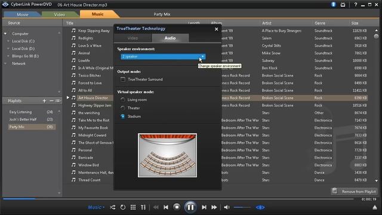This screenshot has height=215, width=382.
Task: Fast forward the current track
Action: (214, 207)
